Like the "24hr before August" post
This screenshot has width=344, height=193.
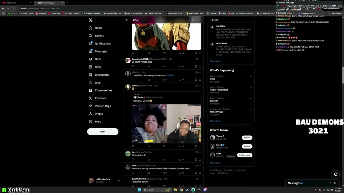pos(164,80)
